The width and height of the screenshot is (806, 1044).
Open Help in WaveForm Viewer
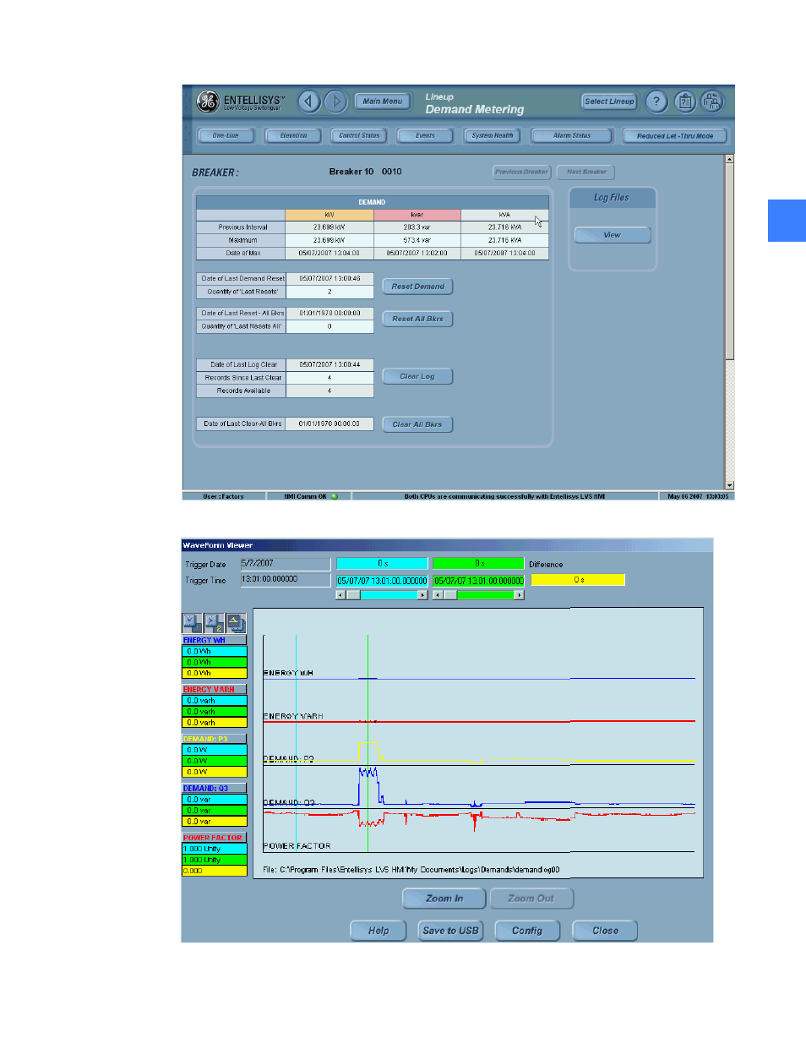(378, 931)
